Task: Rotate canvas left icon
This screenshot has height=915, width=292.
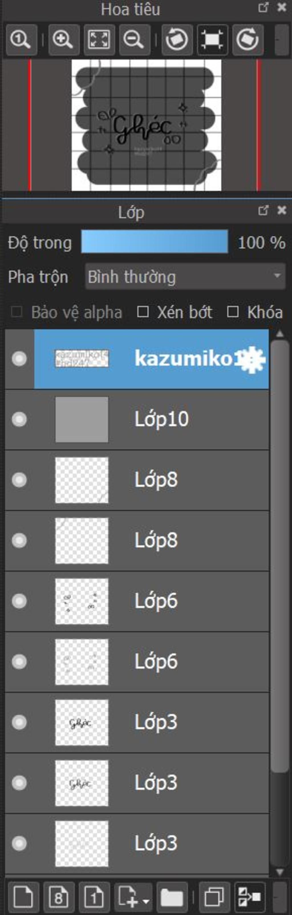Action: click(177, 39)
